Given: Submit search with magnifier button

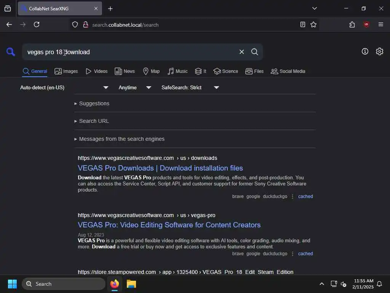Looking at the screenshot, I should [x=254, y=52].
